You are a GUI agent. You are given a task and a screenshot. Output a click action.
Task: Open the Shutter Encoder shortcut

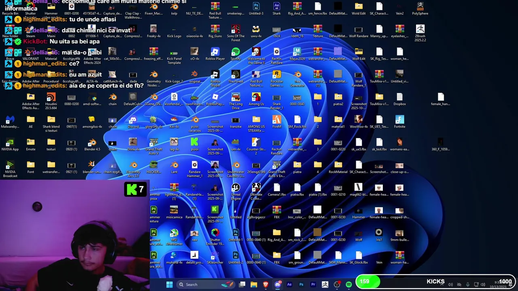coord(215,236)
